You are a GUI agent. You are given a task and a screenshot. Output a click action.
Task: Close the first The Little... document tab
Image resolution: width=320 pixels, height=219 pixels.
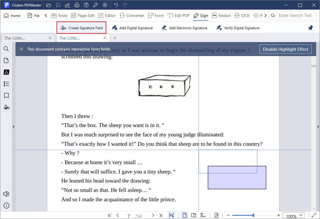pos(50,38)
